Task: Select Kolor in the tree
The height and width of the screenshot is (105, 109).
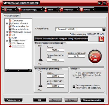Action: click(14, 38)
